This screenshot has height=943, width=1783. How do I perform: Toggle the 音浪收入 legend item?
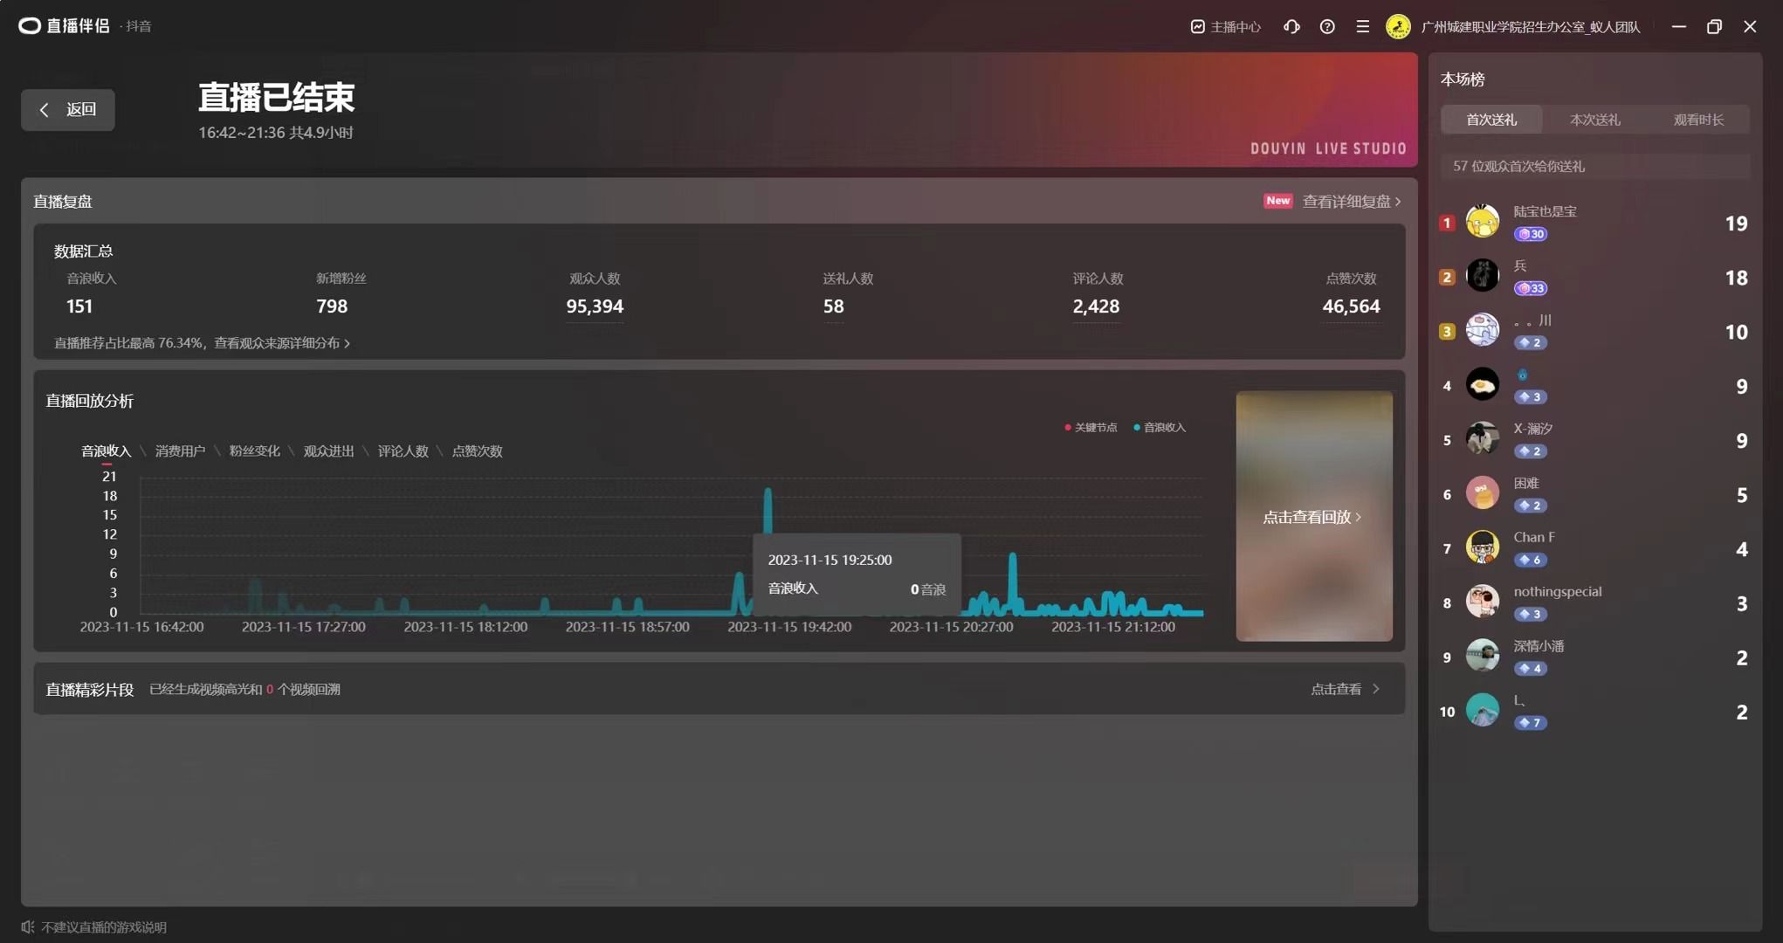(1160, 427)
